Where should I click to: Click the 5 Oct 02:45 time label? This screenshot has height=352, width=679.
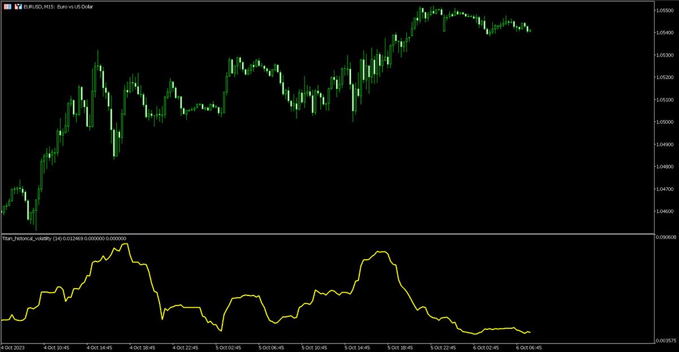[230, 347]
